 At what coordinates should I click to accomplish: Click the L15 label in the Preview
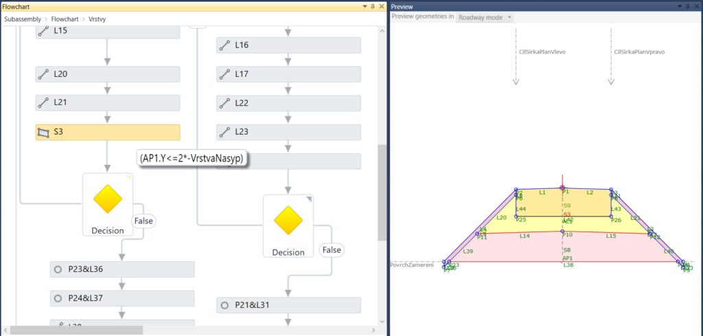611,236
